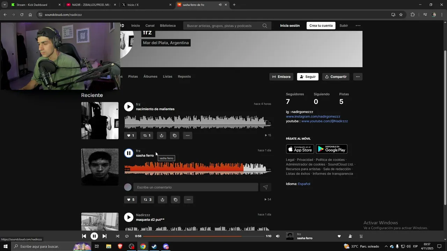
Task: Toggle repeat in player bar
Action: point(127,236)
